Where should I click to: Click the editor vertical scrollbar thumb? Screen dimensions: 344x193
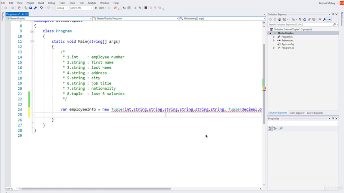(x=264, y=84)
